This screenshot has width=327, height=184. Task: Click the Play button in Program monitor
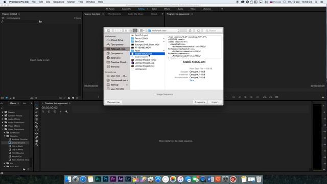[x=245, y=97]
